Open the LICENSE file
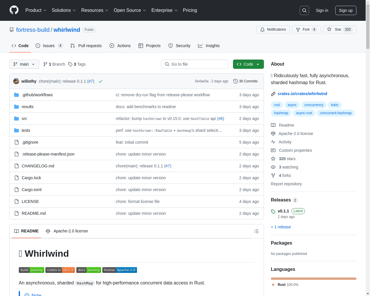370x296 pixels. pos(30,201)
